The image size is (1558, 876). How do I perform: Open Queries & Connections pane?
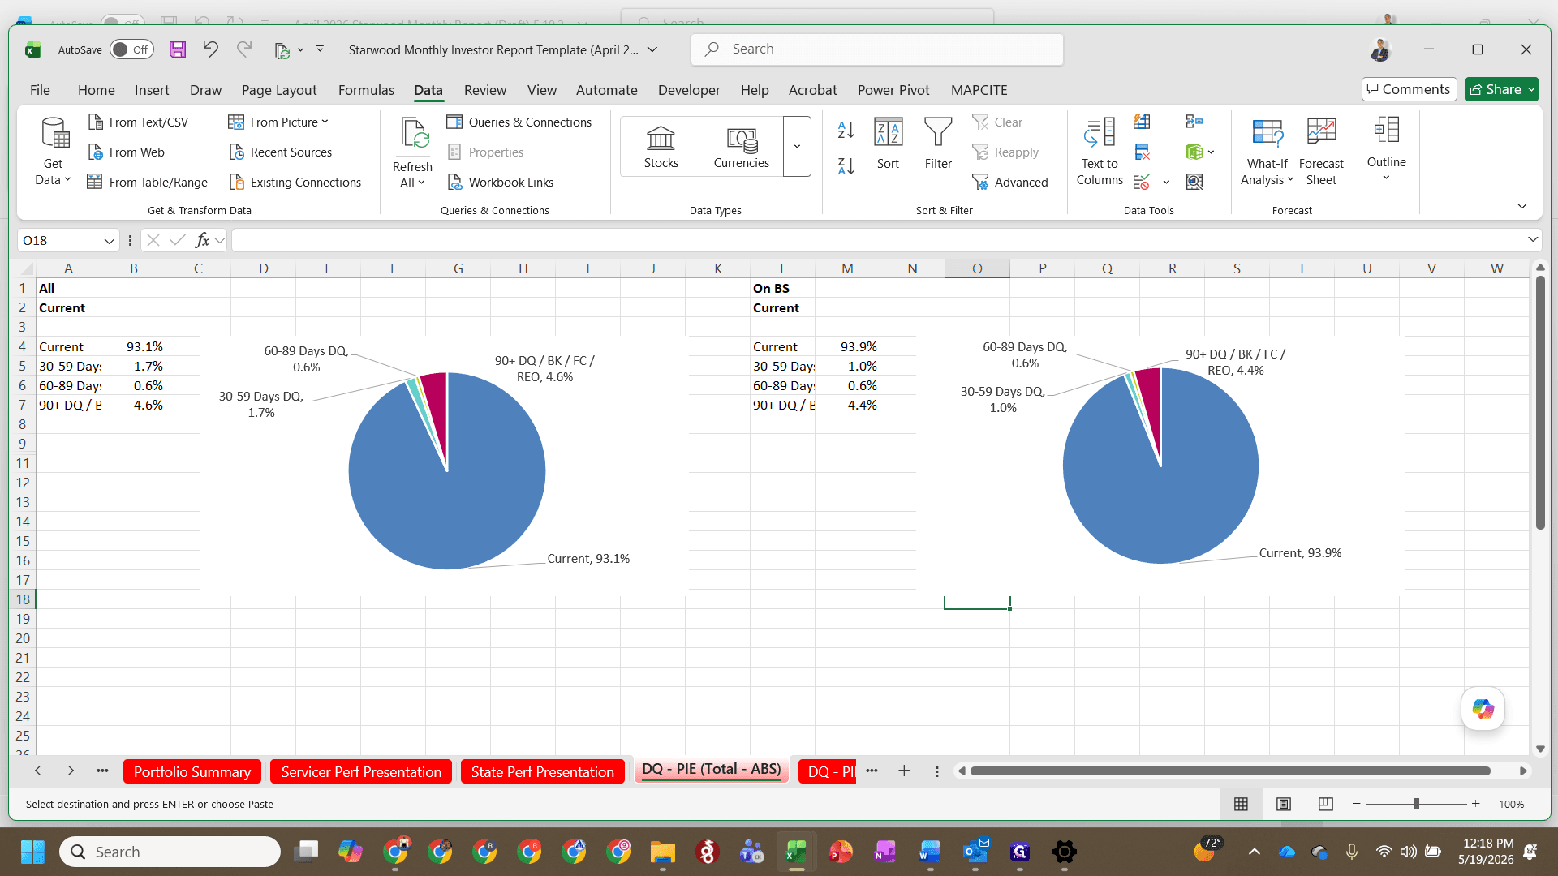click(519, 122)
